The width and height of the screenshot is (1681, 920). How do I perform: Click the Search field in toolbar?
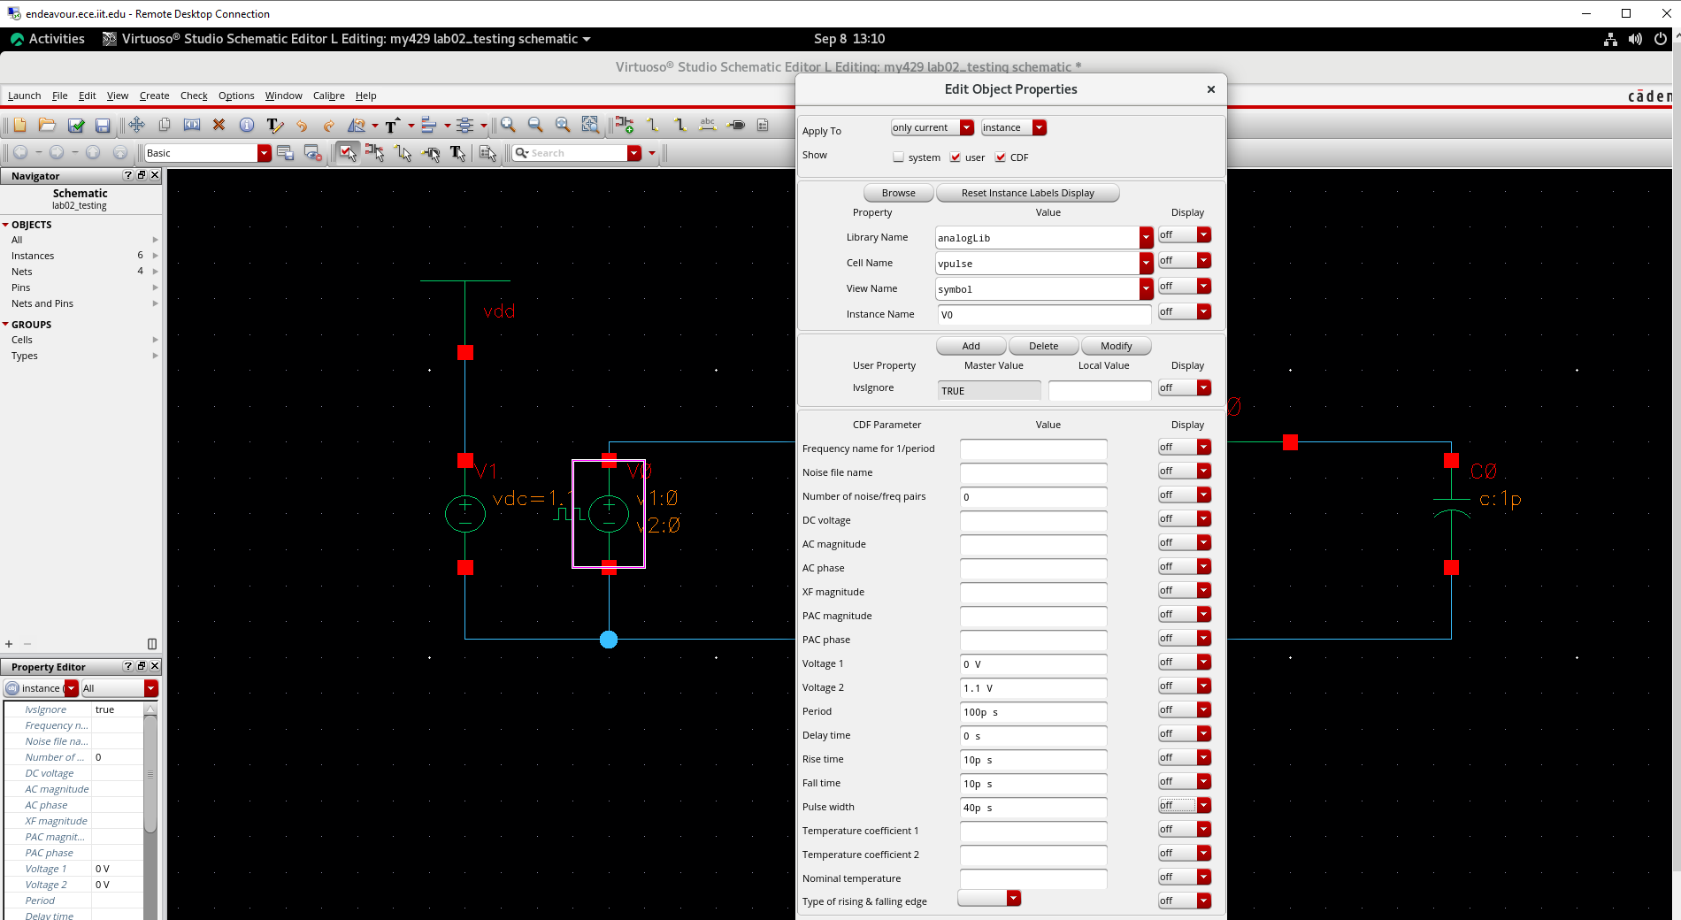point(577,153)
